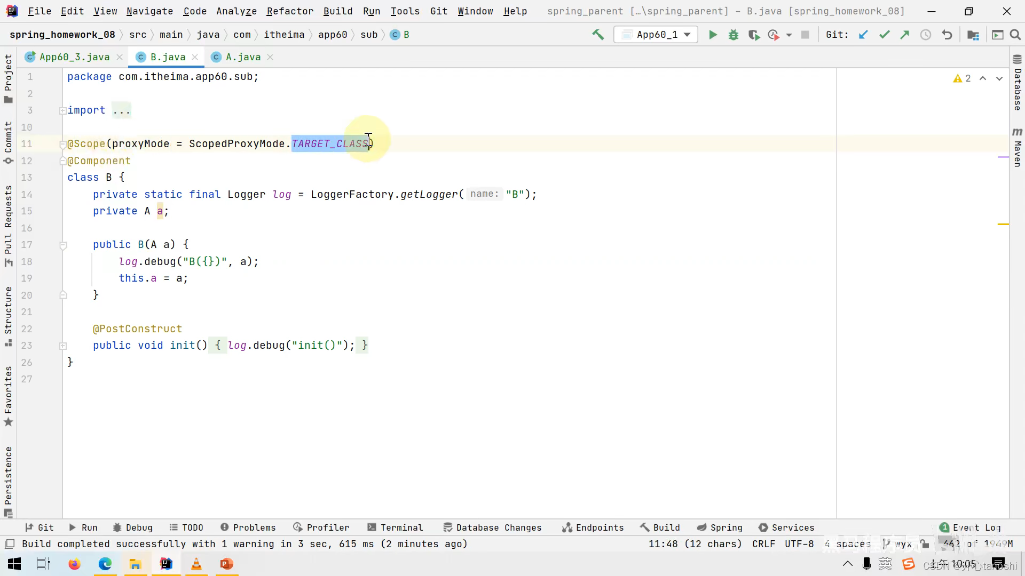This screenshot has height=576, width=1025.
Task: Open the Navigate menu
Action: 149,11
